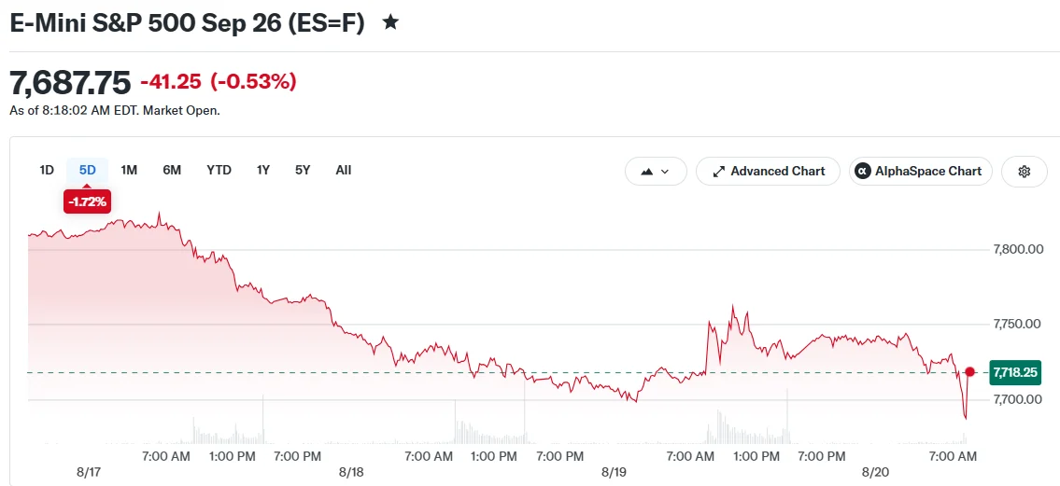Open chart settings gear
The image size is (1060, 486).
(1025, 172)
